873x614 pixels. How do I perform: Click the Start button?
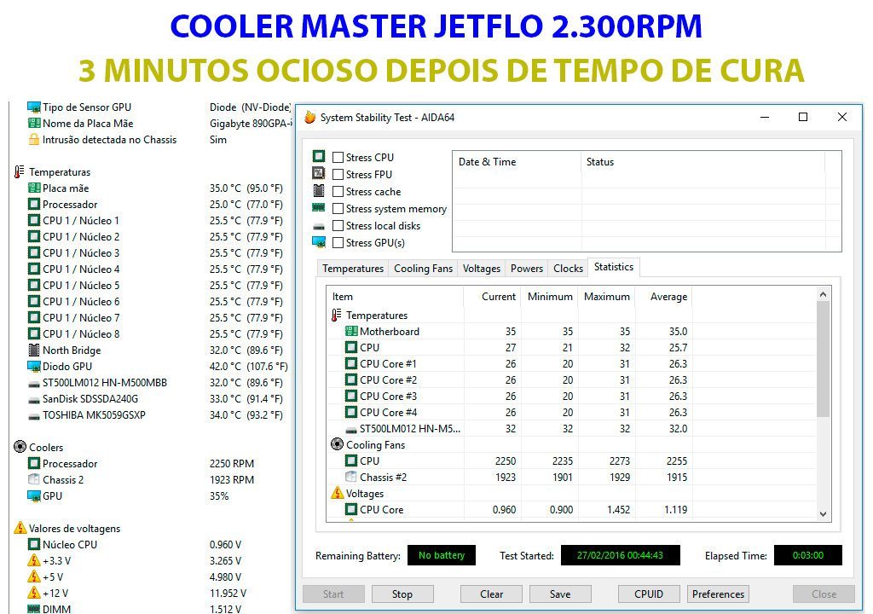(x=333, y=594)
